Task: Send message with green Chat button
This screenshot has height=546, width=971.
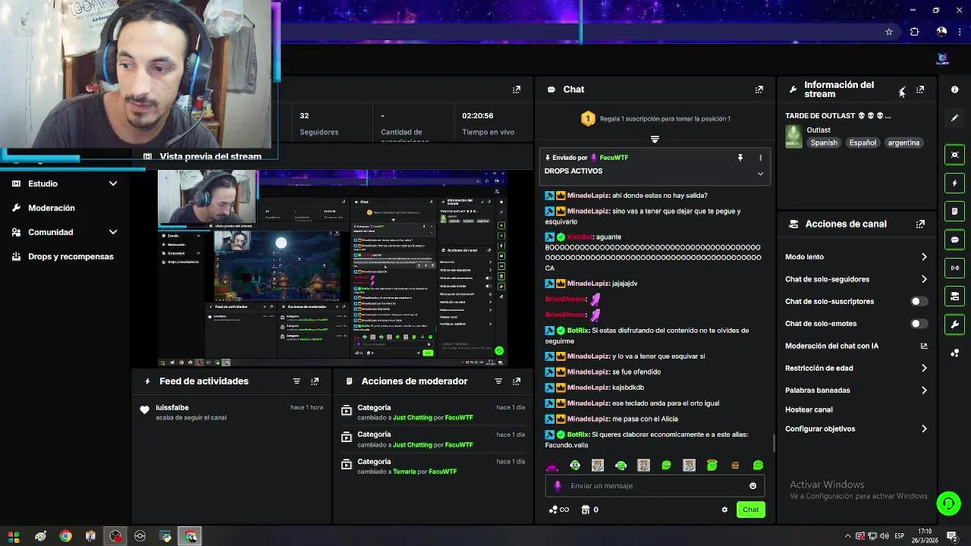Action: point(750,510)
